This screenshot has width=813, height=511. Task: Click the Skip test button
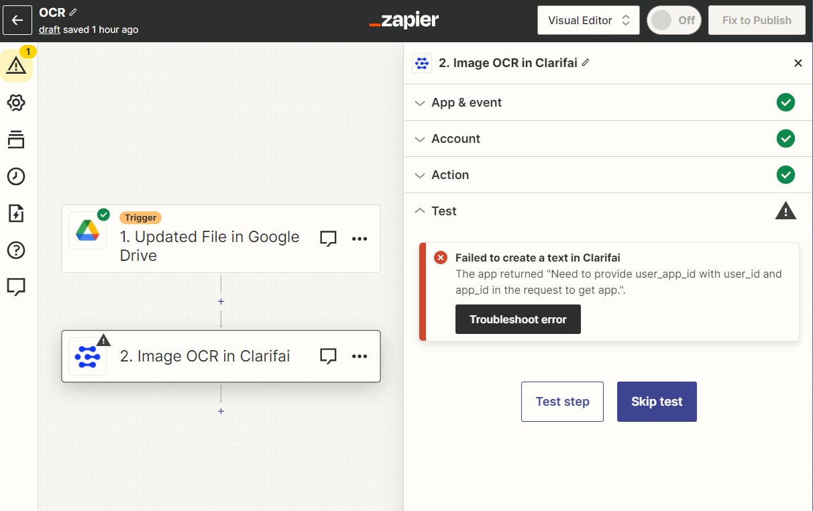tap(657, 402)
